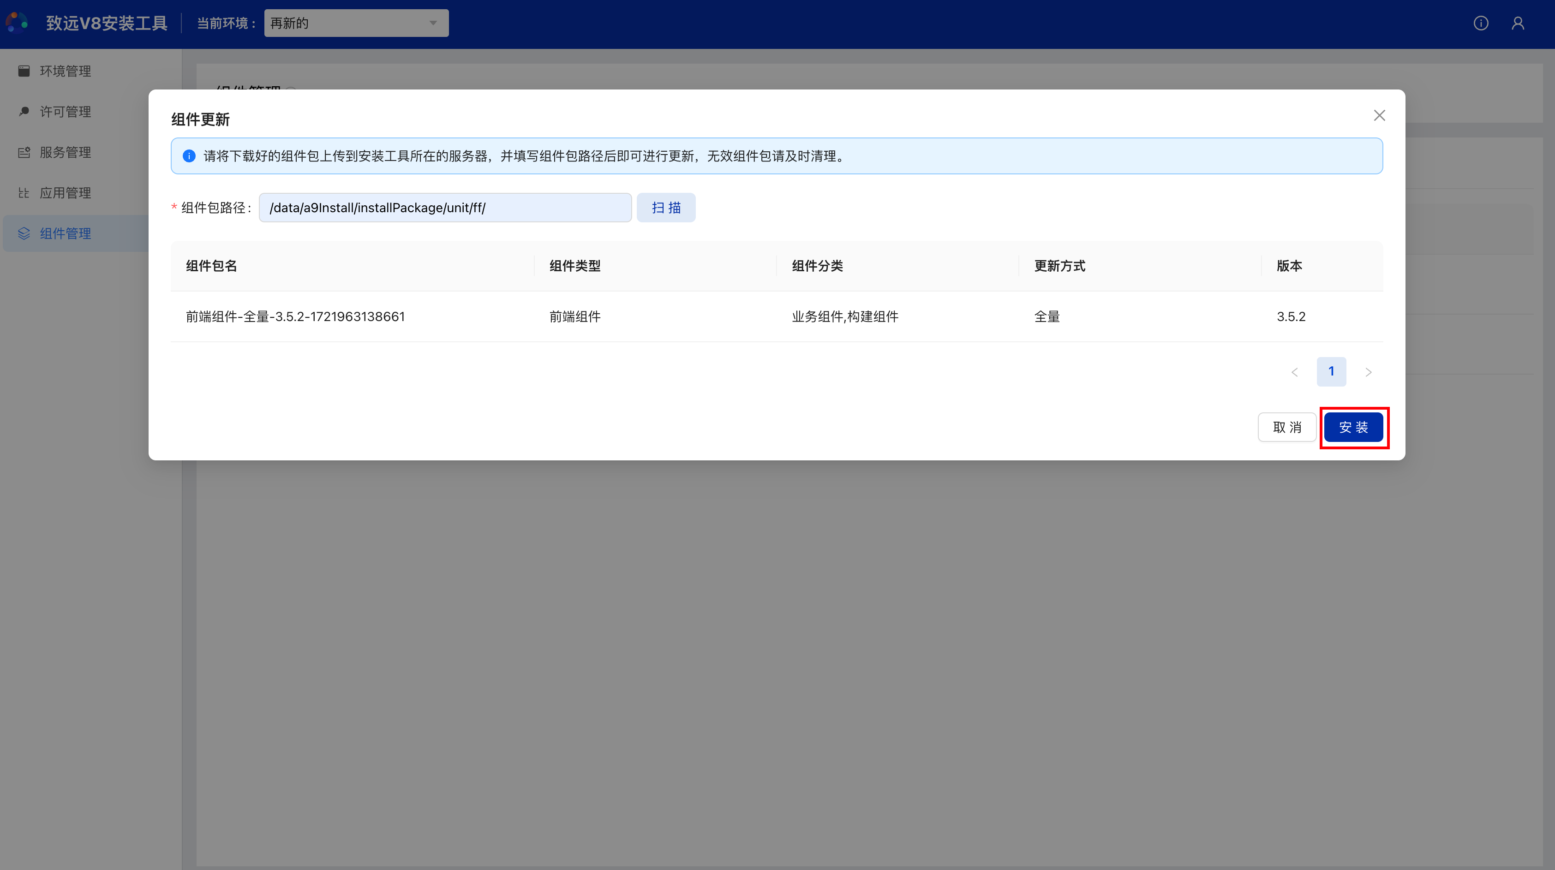The height and width of the screenshot is (870, 1555).
Task: Click the 安装 install button
Action: pos(1353,427)
